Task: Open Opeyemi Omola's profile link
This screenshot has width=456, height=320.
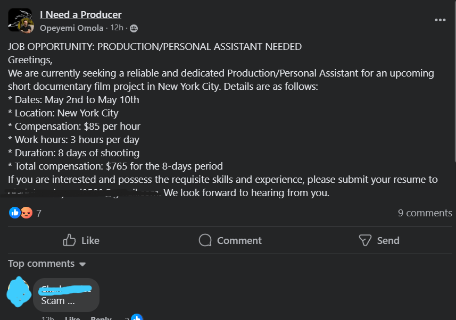Action: [71, 28]
